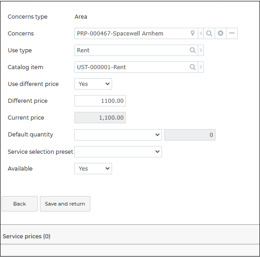The image size is (260, 257).
Task: Click the Use different price label
Action: coord(33,84)
